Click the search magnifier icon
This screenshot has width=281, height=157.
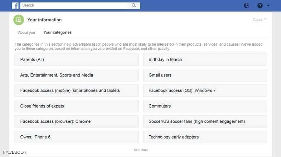134,5
